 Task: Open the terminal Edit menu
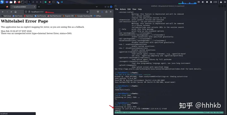point(129,9)
